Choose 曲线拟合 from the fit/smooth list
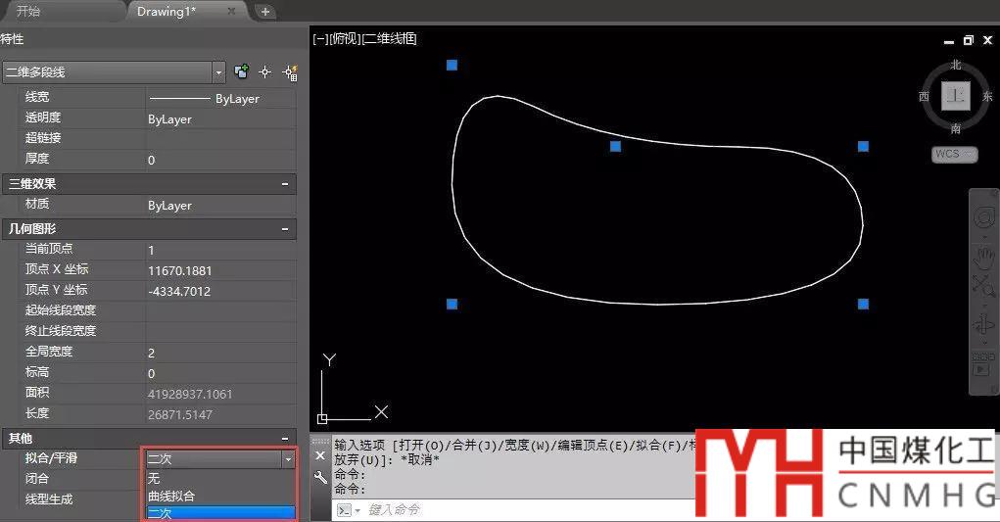 pos(171,496)
